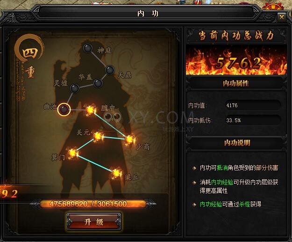Close the 内功 window

(281, 17)
